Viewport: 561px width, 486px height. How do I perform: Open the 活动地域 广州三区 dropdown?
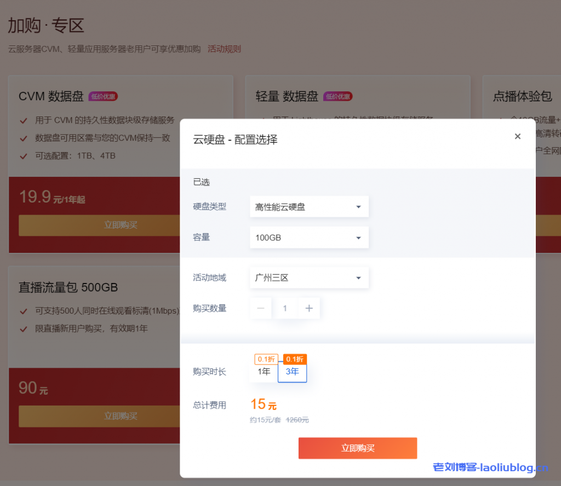309,278
